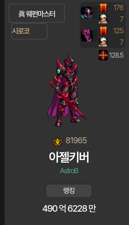This screenshot has height=225, width=129.
Task: Click the red armored character sprite
Action: point(67,91)
